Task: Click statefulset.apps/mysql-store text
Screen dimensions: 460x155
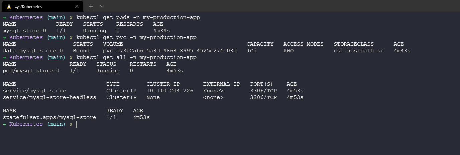Action: tap(49, 117)
